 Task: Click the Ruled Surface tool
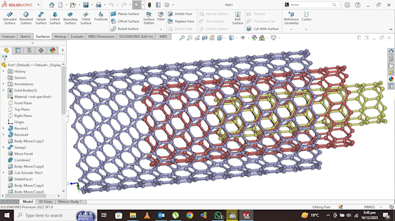point(125,29)
